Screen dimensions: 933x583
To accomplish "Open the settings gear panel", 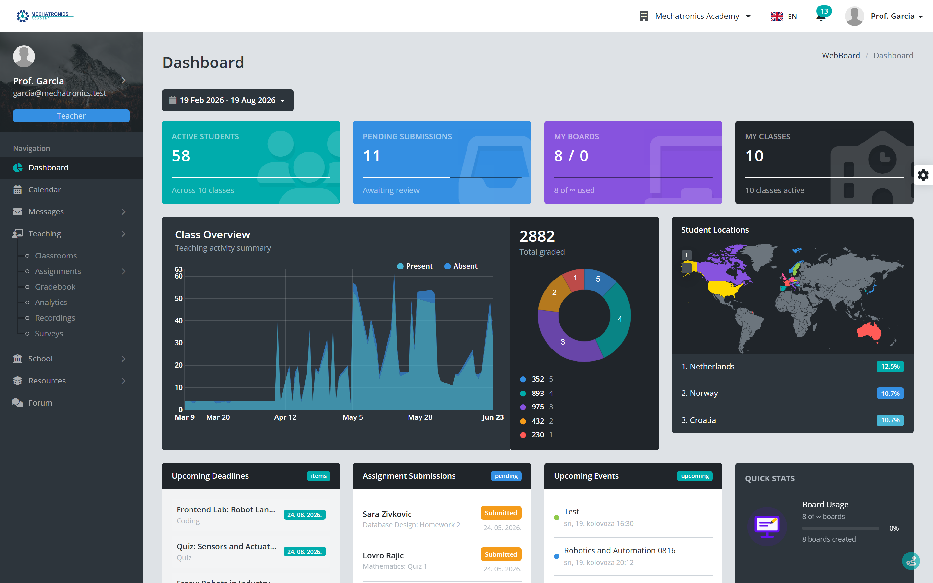I will click(x=923, y=175).
